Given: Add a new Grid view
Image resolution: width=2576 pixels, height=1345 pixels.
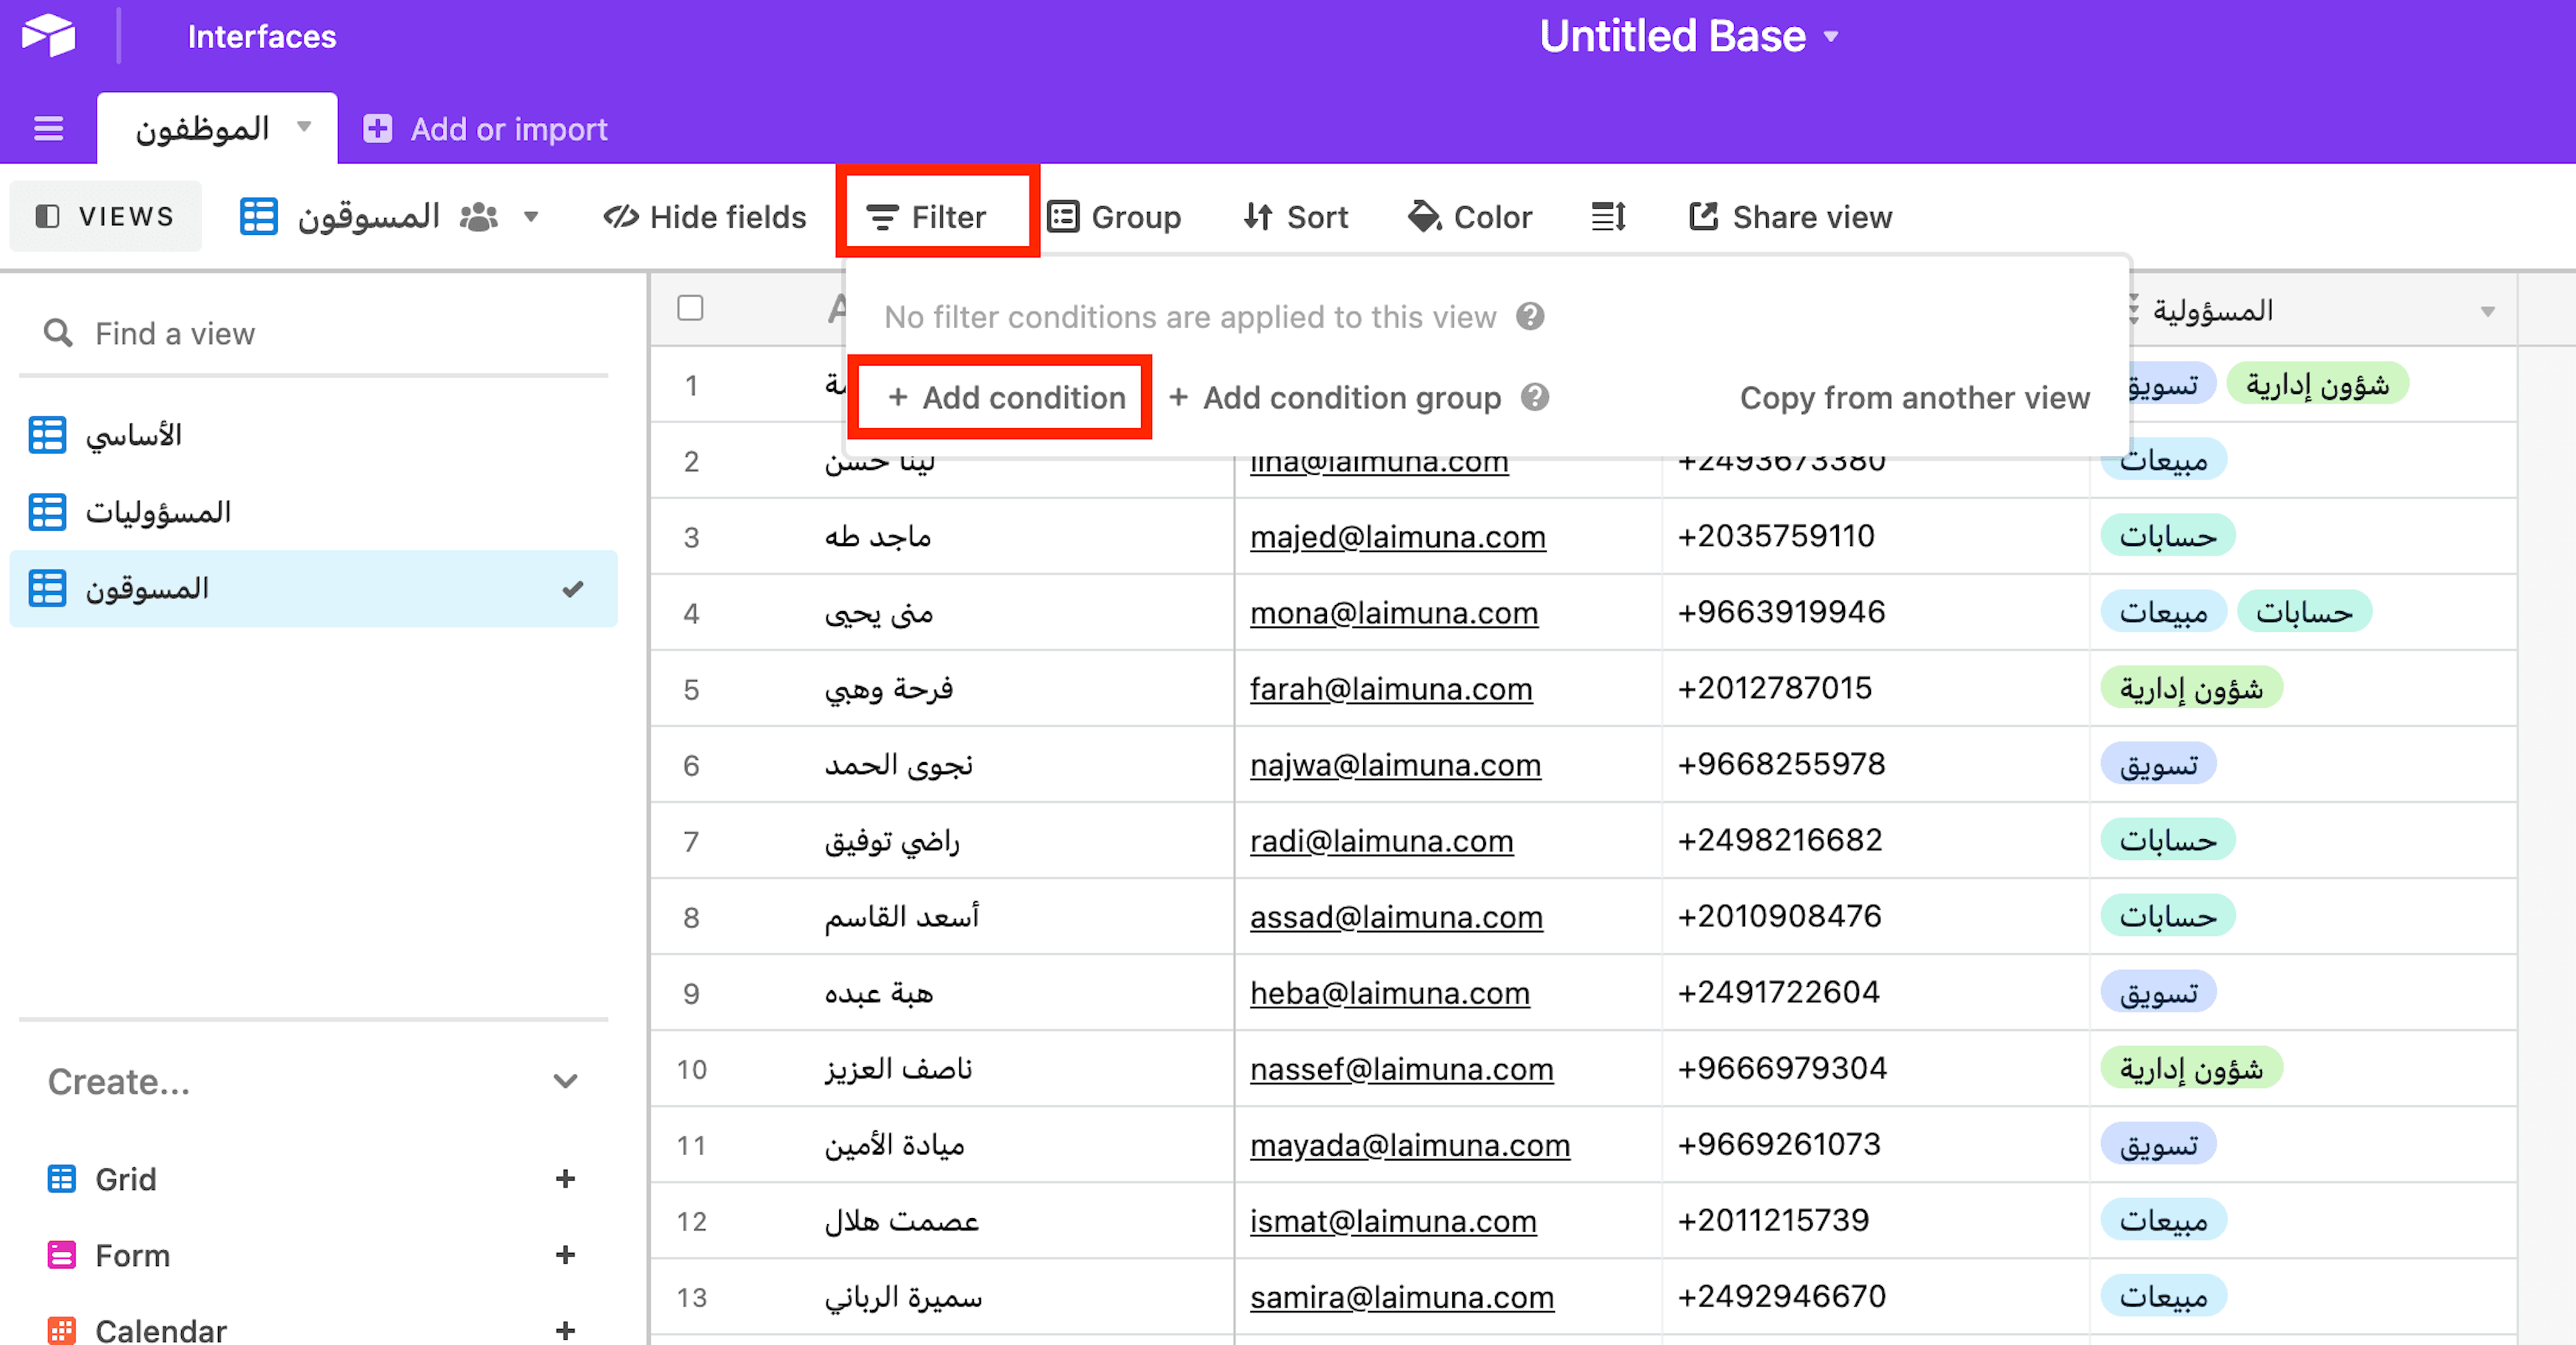Looking at the screenshot, I should tap(565, 1179).
